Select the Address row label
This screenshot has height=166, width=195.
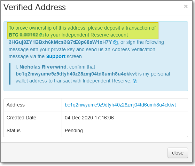pyautogui.click(x=16, y=105)
